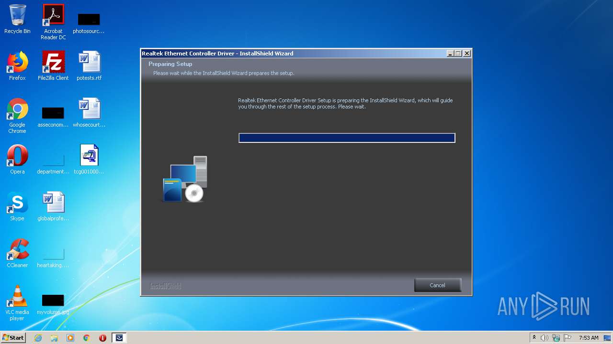Close the InstallShield Wizard window
Screen dimensions: 613x344
[467, 54]
